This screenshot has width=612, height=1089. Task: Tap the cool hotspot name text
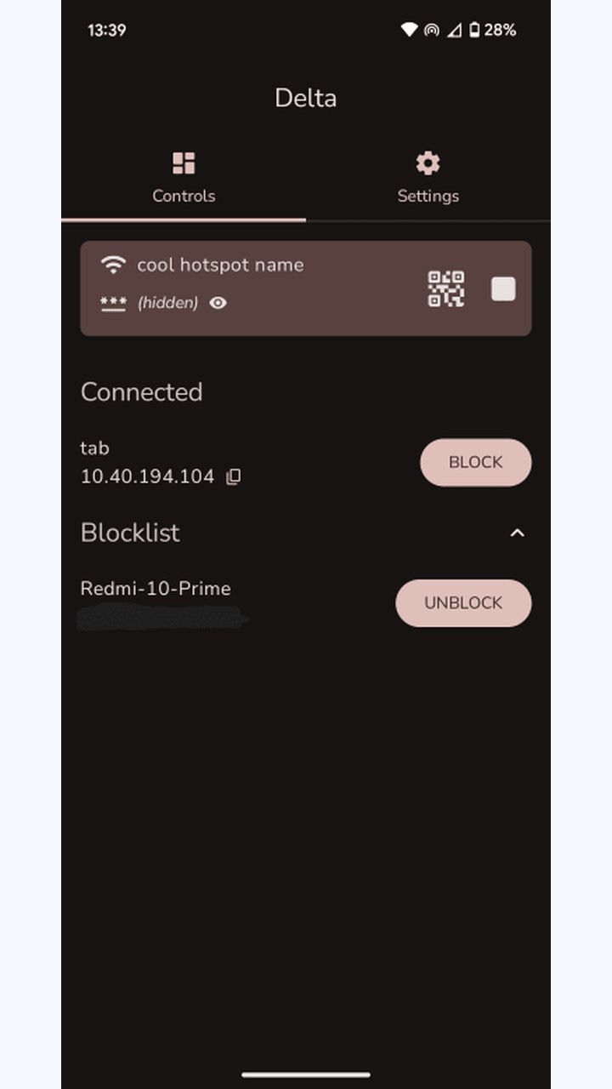(220, 265)
